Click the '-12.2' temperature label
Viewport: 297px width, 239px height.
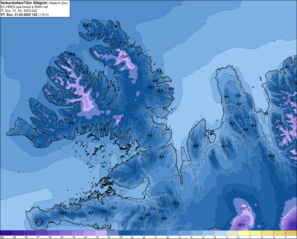(x=51, y=96)
